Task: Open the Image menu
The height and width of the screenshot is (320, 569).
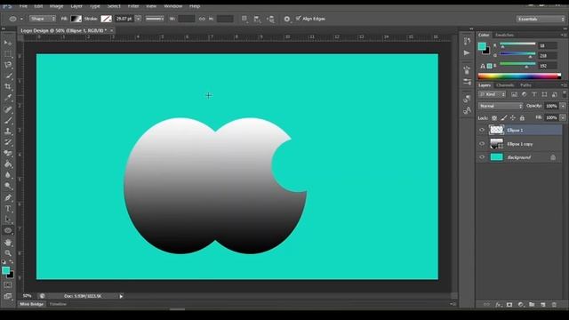Action: click(56, 6)
